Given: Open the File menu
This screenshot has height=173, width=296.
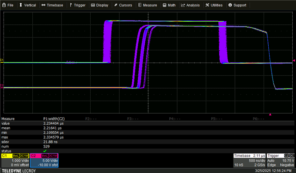Looking at the screenshot, I should [8, 5].
